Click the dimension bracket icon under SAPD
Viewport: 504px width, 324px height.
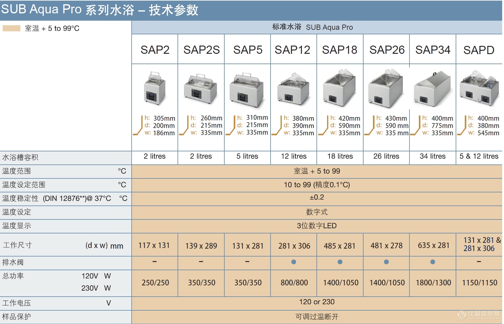point(462,125)
